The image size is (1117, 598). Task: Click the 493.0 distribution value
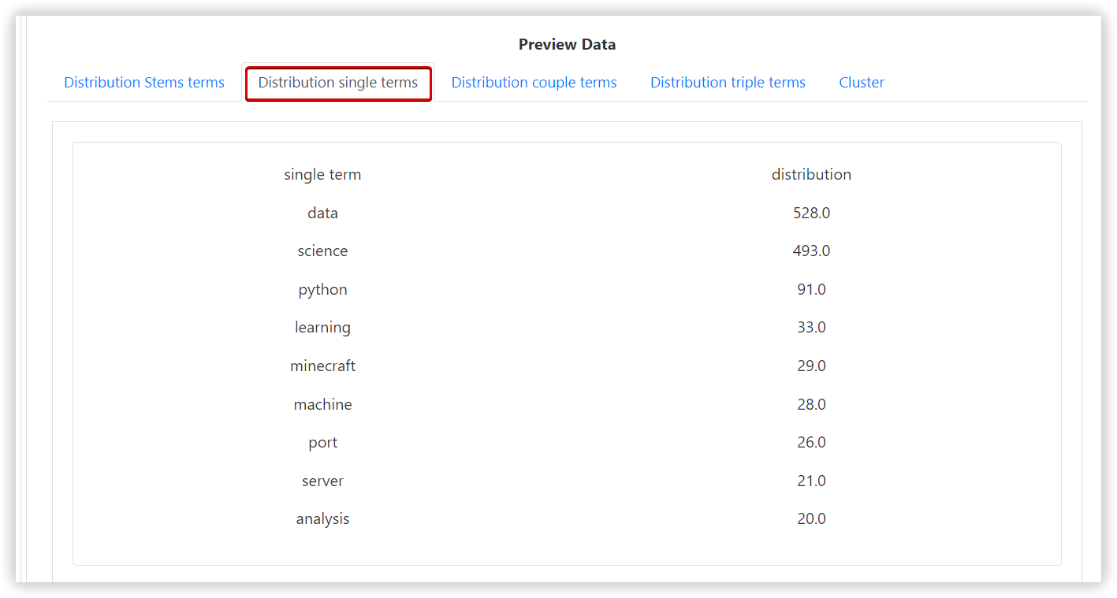(811, 251)
